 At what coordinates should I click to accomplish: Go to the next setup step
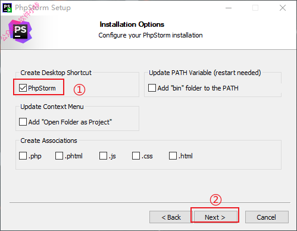click(x=215, y=217)
